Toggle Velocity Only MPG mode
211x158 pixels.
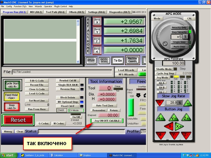pyautogui.click(x=179, y=28)
